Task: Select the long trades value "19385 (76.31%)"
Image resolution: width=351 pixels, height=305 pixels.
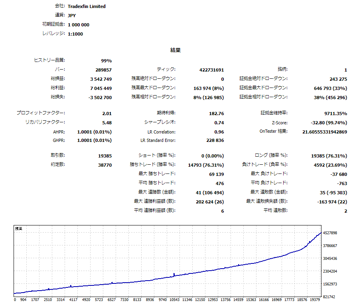Action: click(x=329, y=156)
